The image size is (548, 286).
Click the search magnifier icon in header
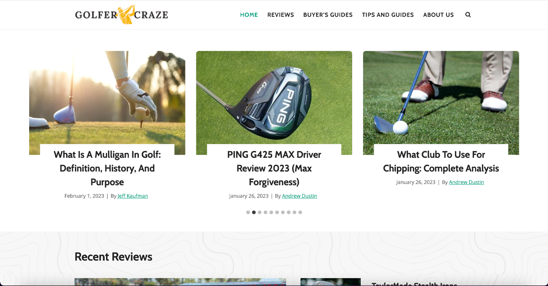468,15
